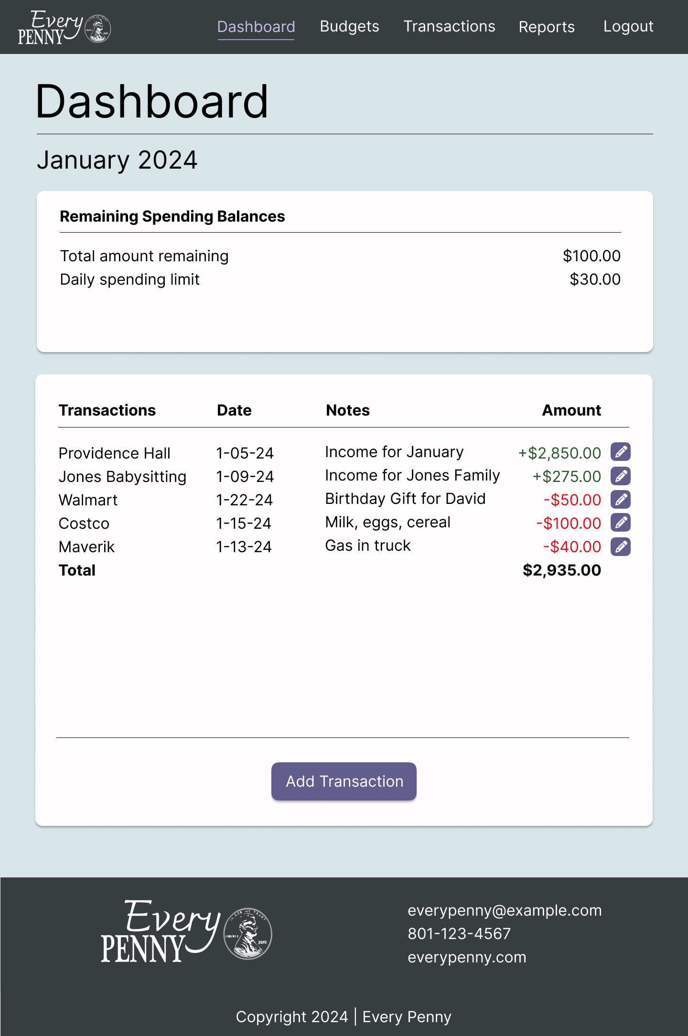Edit the Costco transaction
This screenshot has width=688, height=1036.
[620, 523]
